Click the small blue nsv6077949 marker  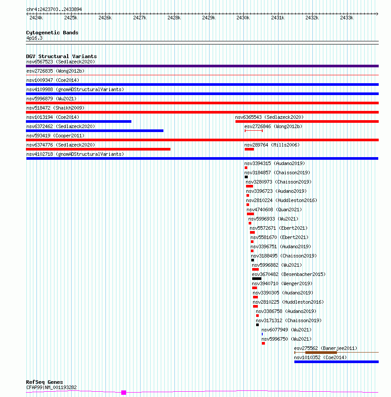coord(262,334)
